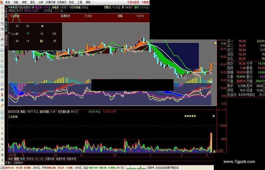Click the 买票专用 template tab
Image resolution: width=265 pixels, height=170 pixels.
click(x=50, y=159)
